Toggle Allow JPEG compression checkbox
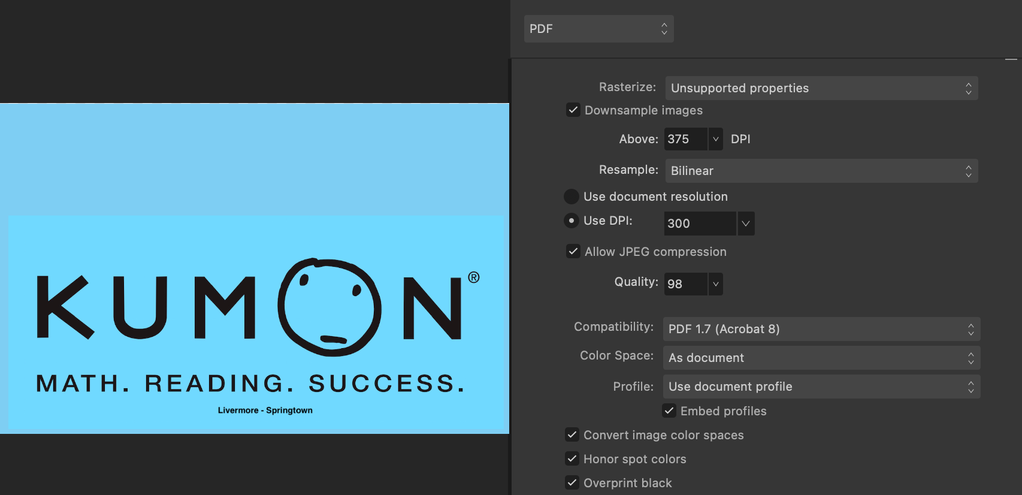The height and width of the screenshot is (495, 1022). pos(573,252)
